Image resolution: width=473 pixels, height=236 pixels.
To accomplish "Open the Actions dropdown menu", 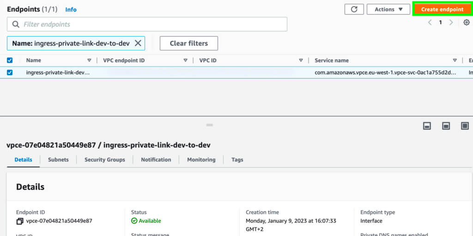I will (388, 9).
